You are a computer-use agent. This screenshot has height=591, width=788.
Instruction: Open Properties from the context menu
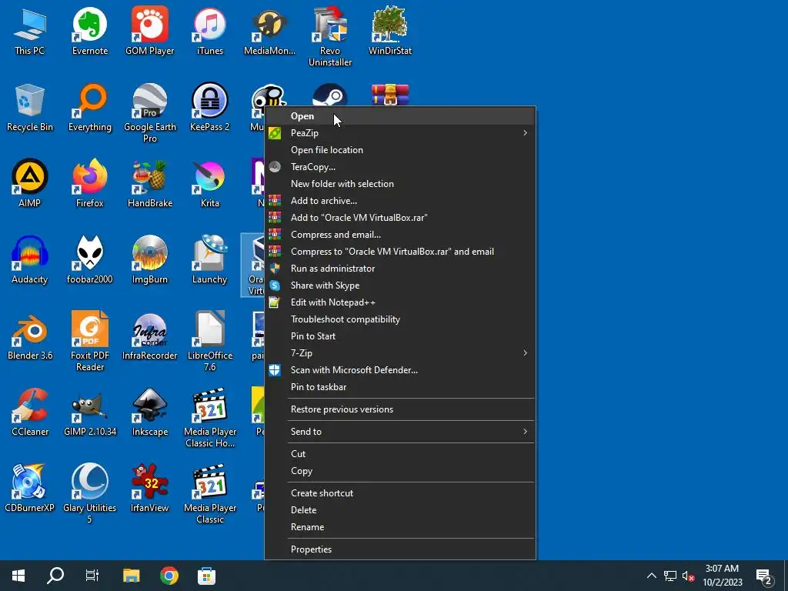(400, 549)
